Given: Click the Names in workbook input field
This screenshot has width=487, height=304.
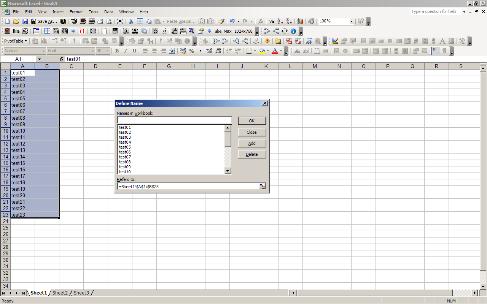Looking at the screenshot, I should click(x=174, y=120).
